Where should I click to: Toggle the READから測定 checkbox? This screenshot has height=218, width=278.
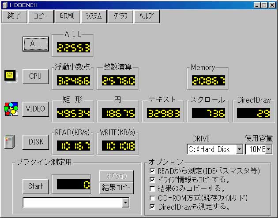[153, 171]
